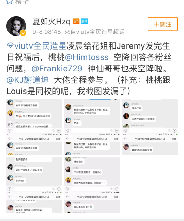Viewport: 184px width, 221px height.
Task: Click the star icon beside 精华
Action: click(x=10, y=2)
